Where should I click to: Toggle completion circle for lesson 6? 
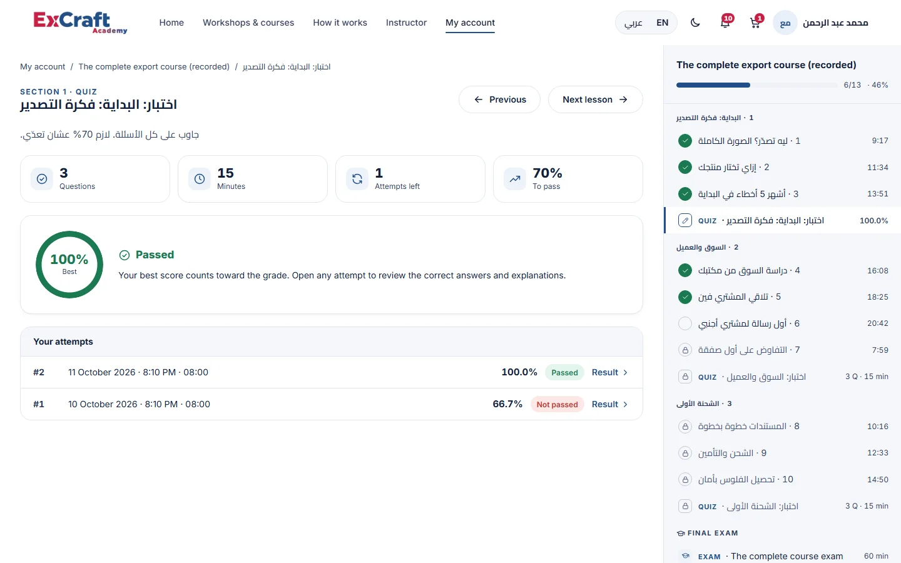pos(685,323)
